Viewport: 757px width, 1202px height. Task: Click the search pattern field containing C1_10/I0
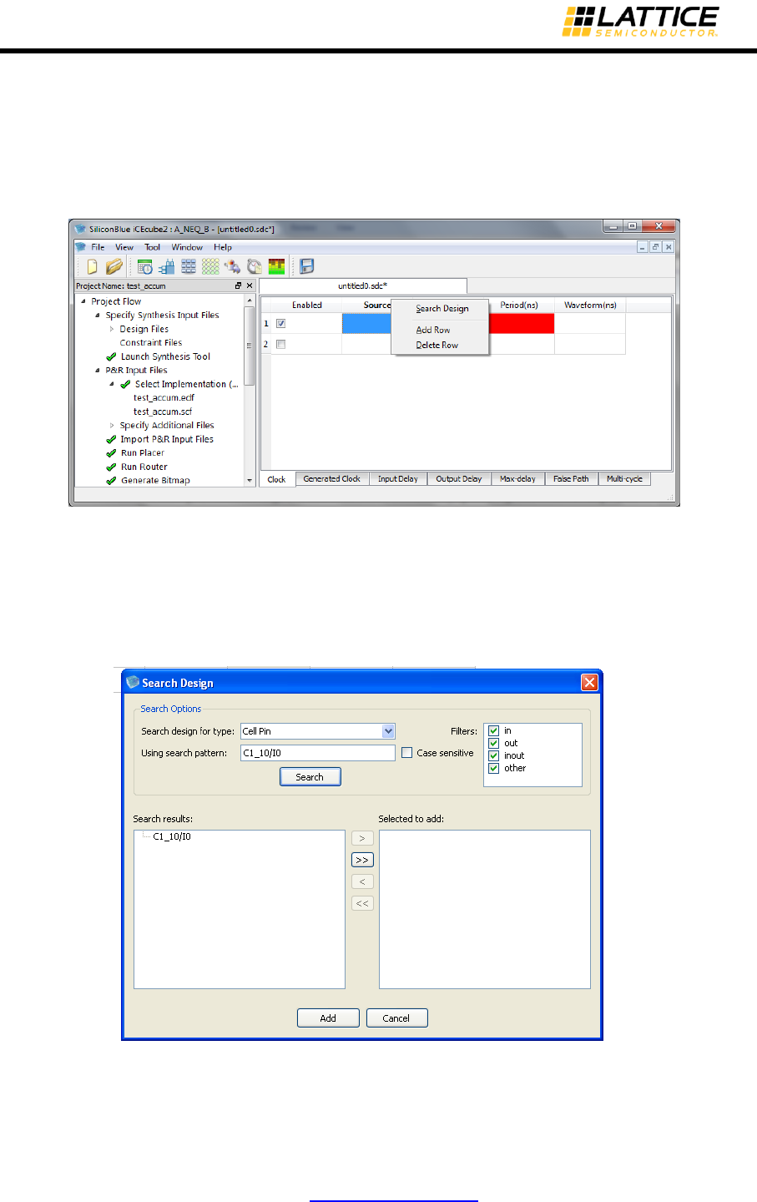(317, 753)
